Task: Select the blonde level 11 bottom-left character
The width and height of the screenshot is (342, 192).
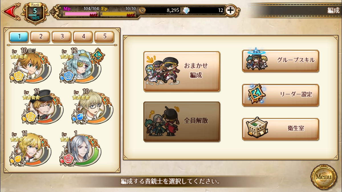Action: 31,149
